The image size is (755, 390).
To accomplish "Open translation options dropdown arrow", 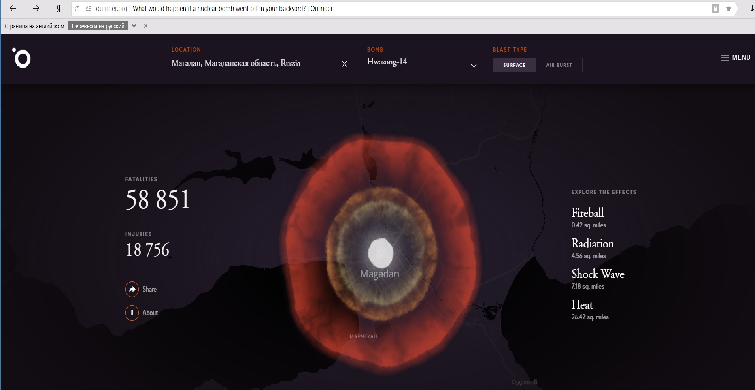I will pyautogui.click(x=134, y=26).
